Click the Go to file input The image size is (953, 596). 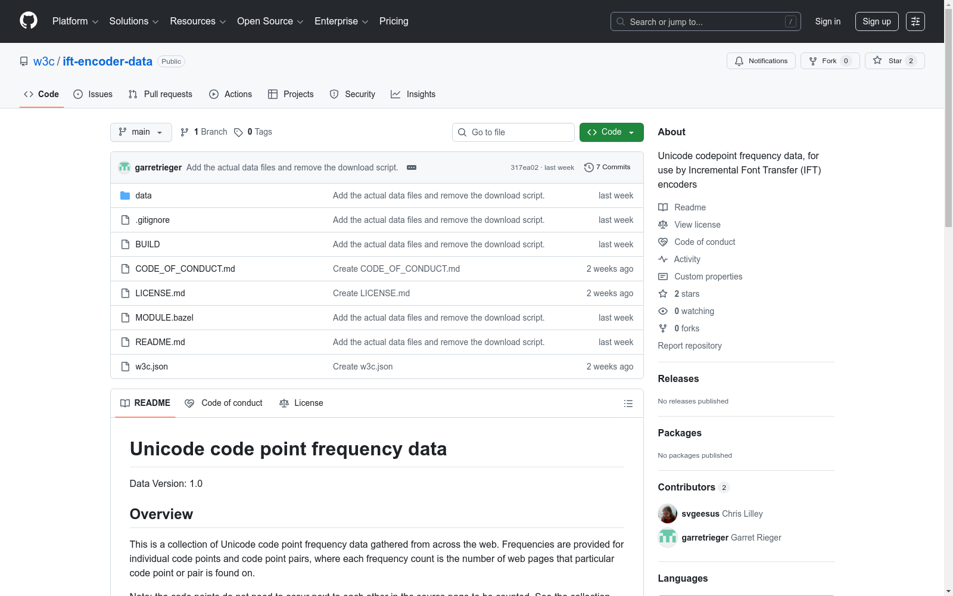(513, 132)
